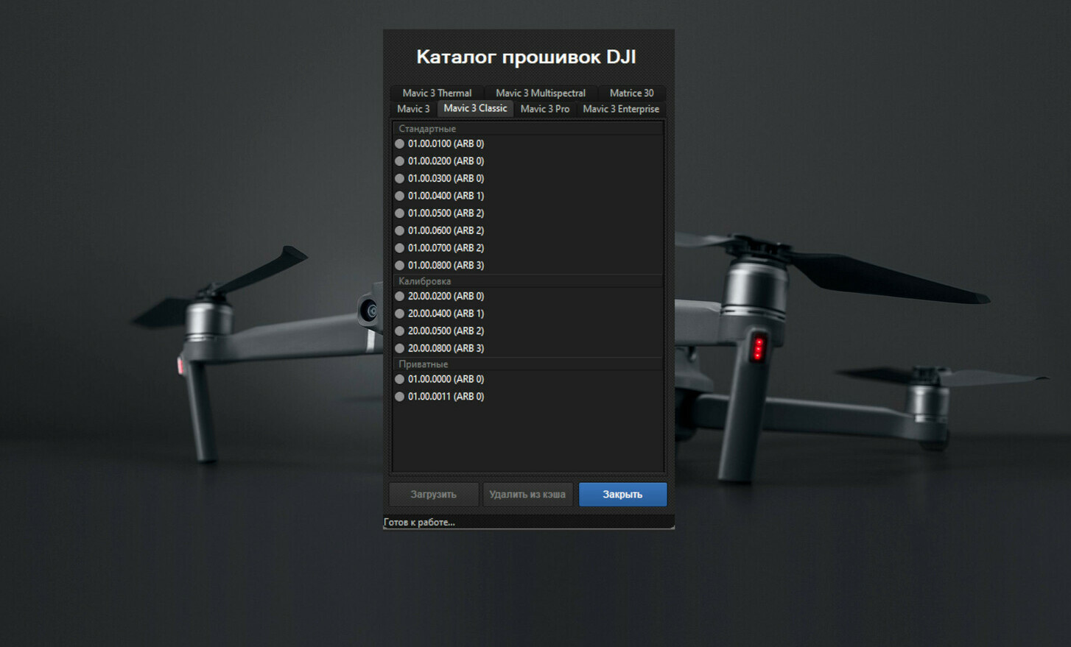Open the Mavic 3 Multispectral tab
The width and height of the screenshot is (1071, 647).
(540, 93)
